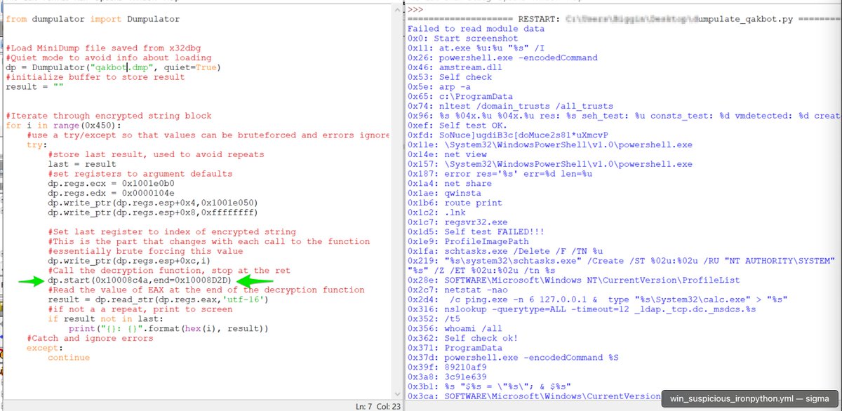The image size is (842, 411).
Task: Click the '0x1c7: regsvr32.exe' output line
Action: pos(457,222)
